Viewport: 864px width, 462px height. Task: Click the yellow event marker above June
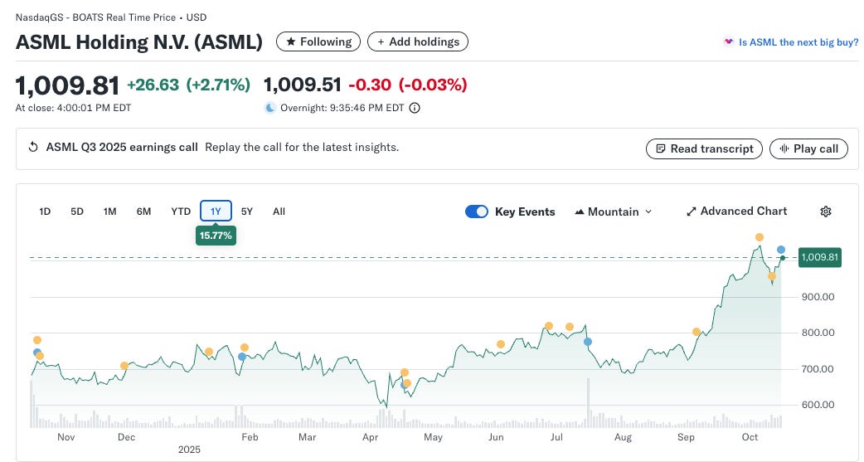(x=501, y=344)
